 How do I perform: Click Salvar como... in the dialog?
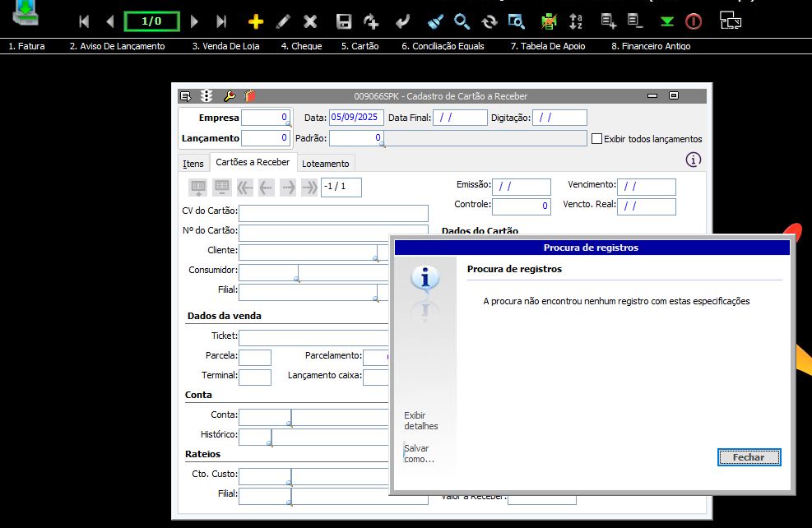[x=419, y=453]
